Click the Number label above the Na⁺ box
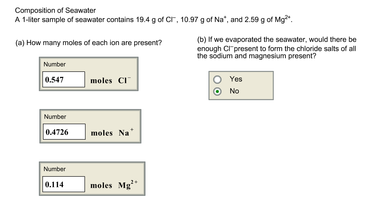Image resolution: width=380 pixels, height=203 pixels. click(x=55, y=117)
